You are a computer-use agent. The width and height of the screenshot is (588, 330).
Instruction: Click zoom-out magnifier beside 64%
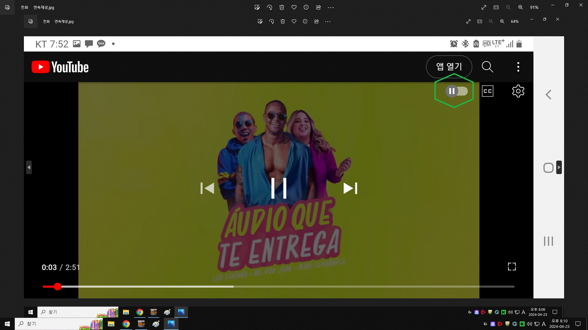coord(491,21)
